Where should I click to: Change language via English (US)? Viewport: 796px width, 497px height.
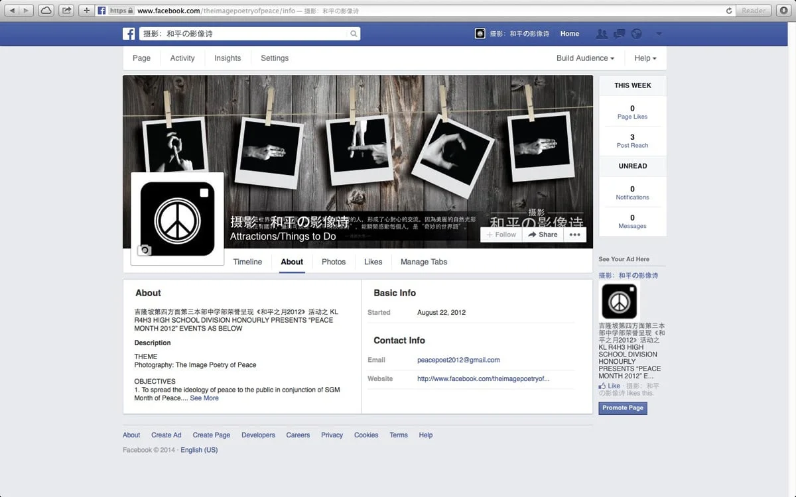tap(199, 450)
